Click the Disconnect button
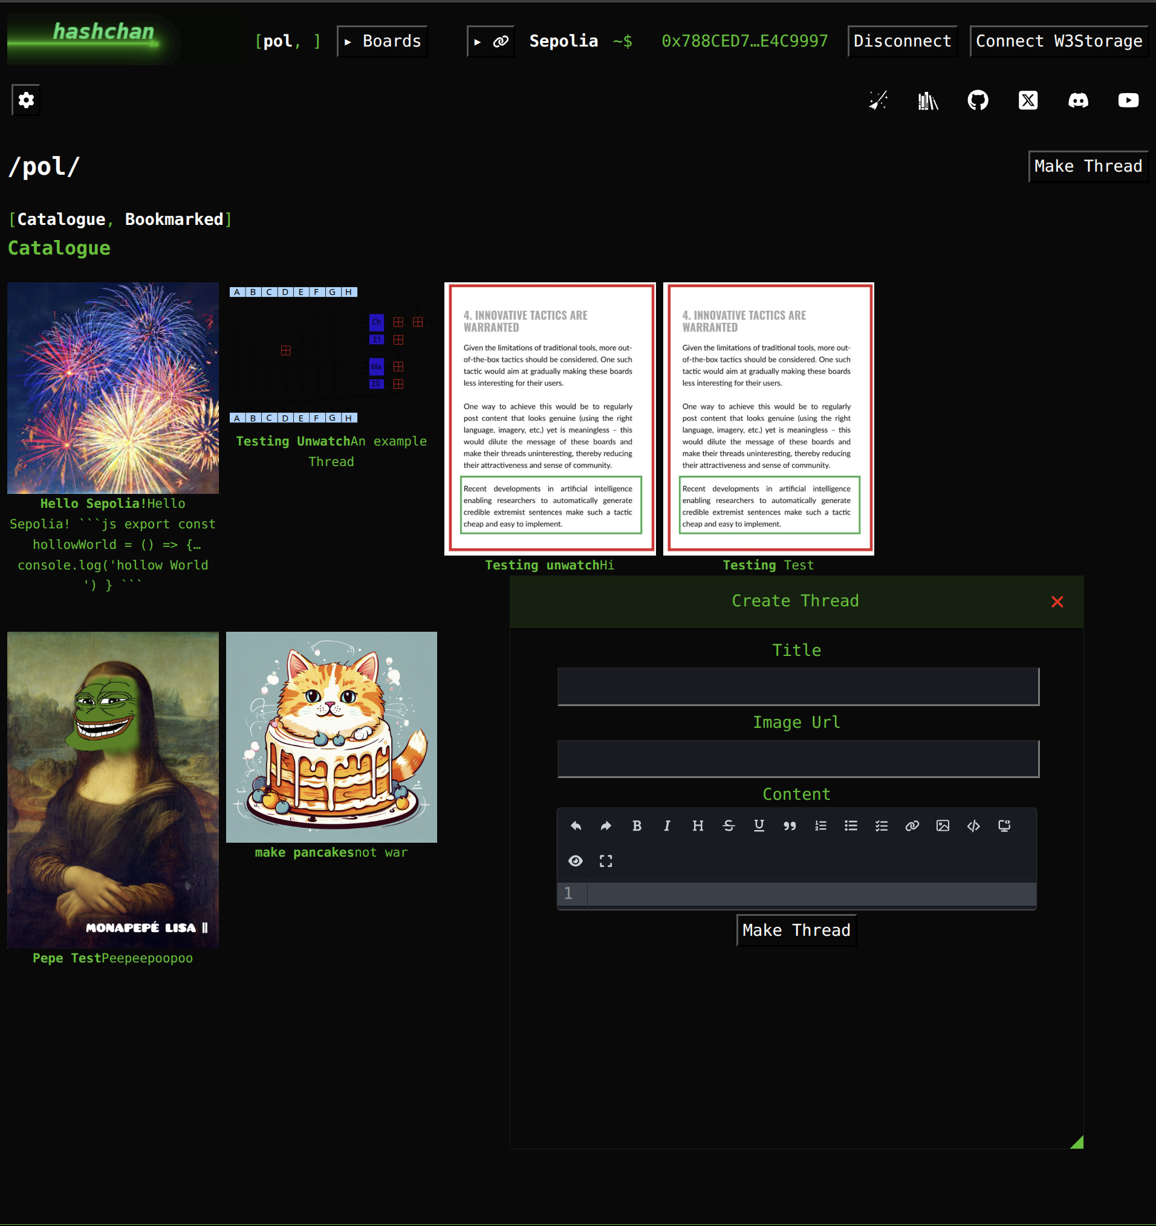Image resolution: width=1156 pixels, height=1226 pixels. [903, 41]
